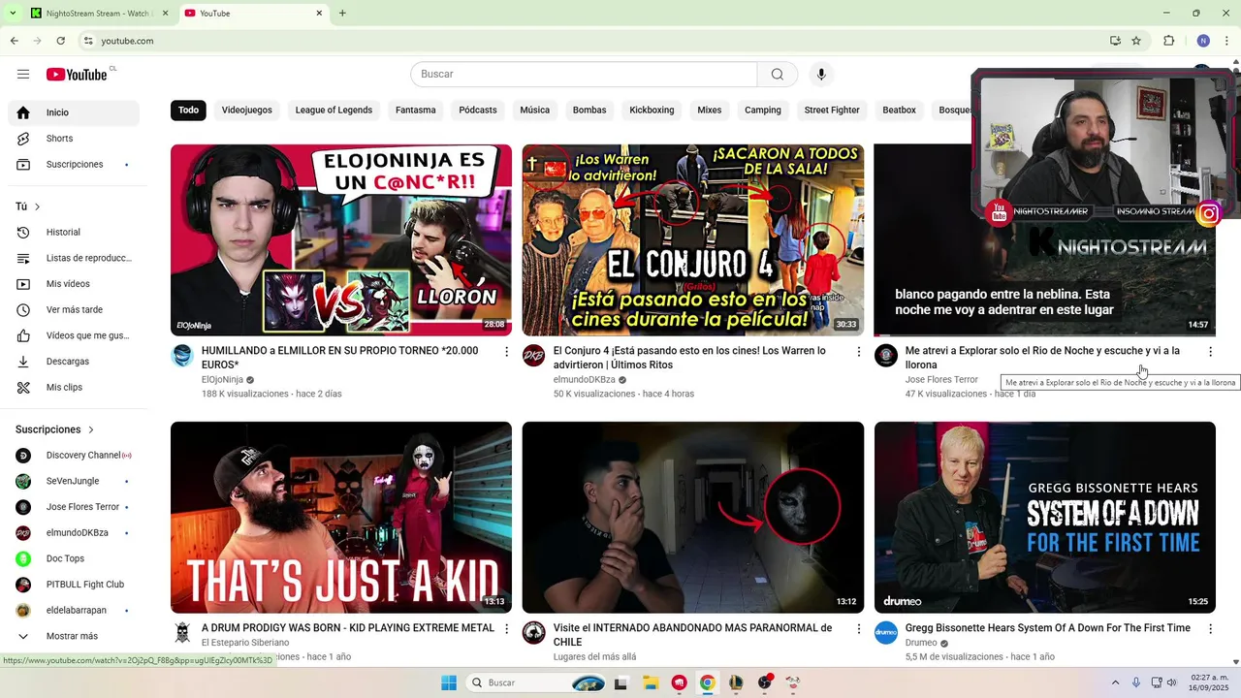Open Descargas in the sidebar
Screen dimensions: 1241x698
[x=74, y=362]
